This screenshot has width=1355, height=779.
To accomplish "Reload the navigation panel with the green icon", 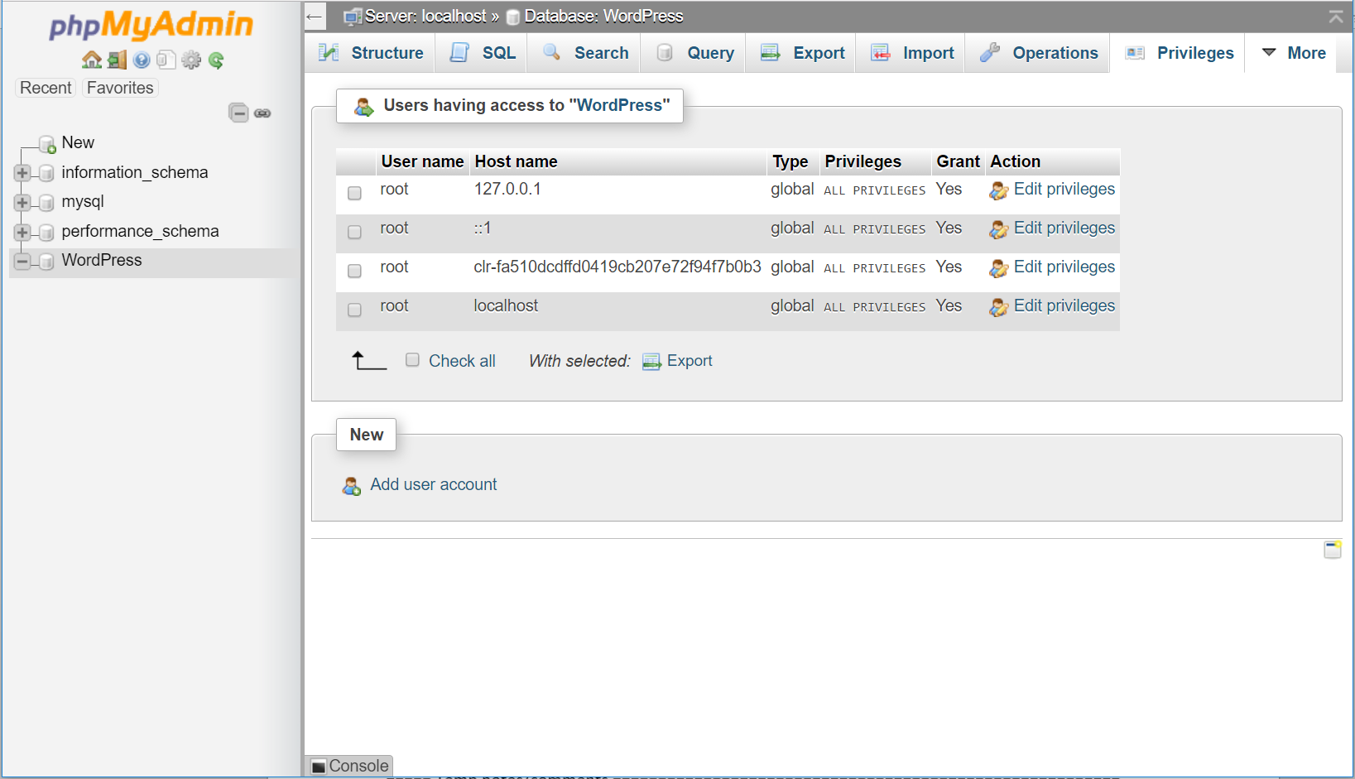I will pyautogui.click(x=216, y=60).
